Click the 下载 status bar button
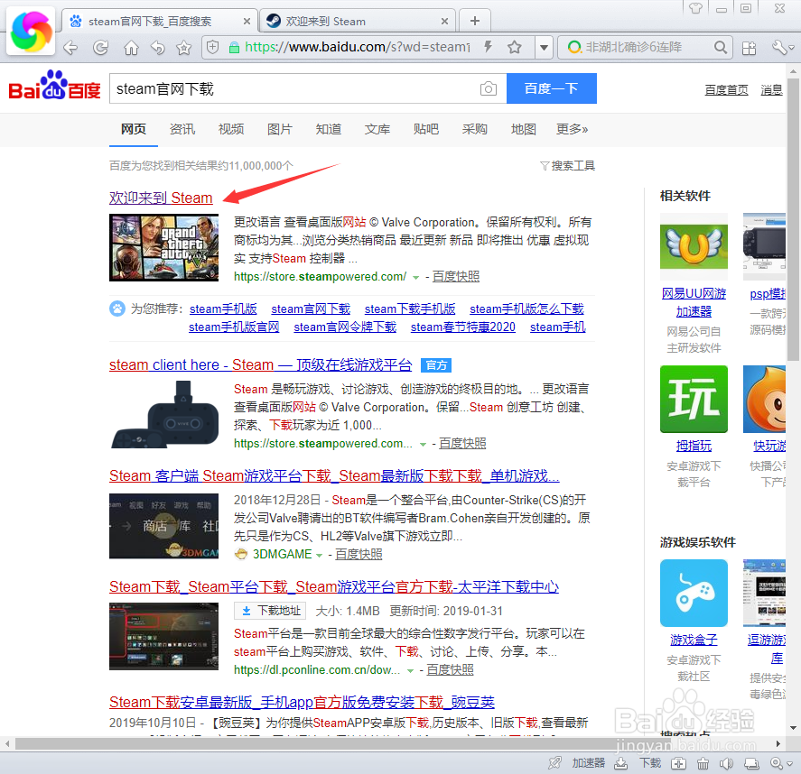The width and height of the screenshot is (801, 774). [x=638, y=763]
